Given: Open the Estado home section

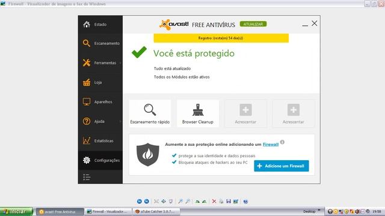Looking at the screenshot, I should pos(100,25).
